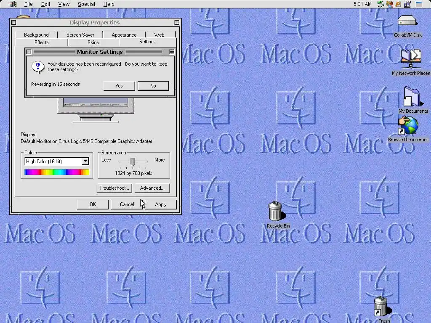Screen dimensions: 431x323
Task: Click the question mark bubble icon
Action: coord(38,67)
